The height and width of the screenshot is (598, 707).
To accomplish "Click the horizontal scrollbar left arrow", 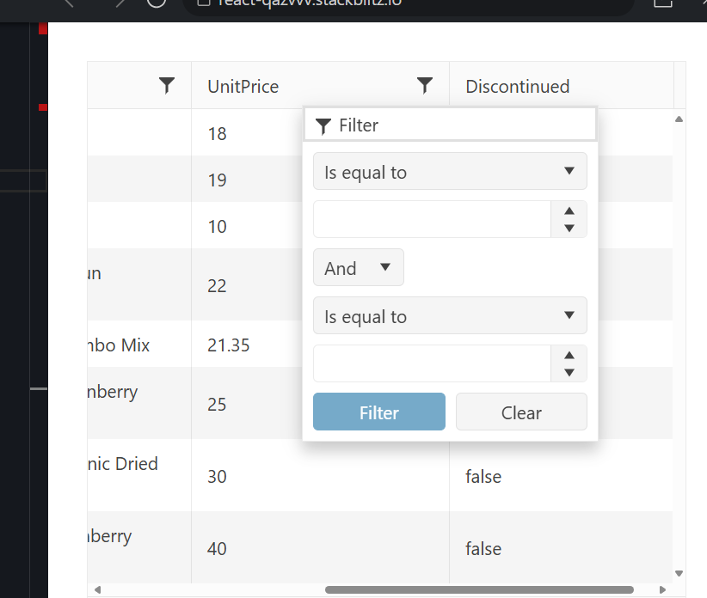I will point(97,589).
